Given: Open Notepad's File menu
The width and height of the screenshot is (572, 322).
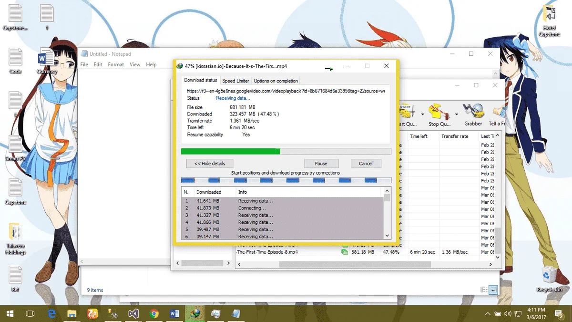Looking at the screenshot, I should 84,64.
